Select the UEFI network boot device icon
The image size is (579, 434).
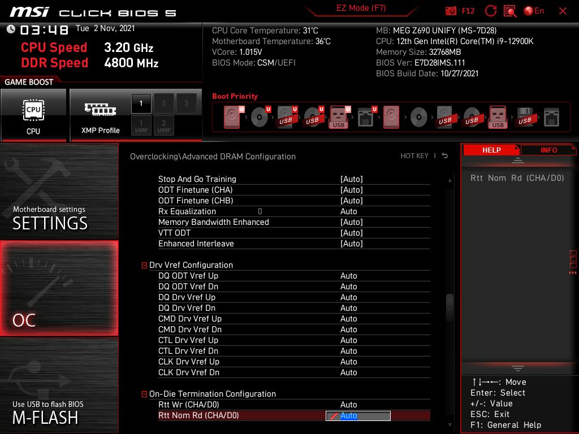click(x=366, y=117)
